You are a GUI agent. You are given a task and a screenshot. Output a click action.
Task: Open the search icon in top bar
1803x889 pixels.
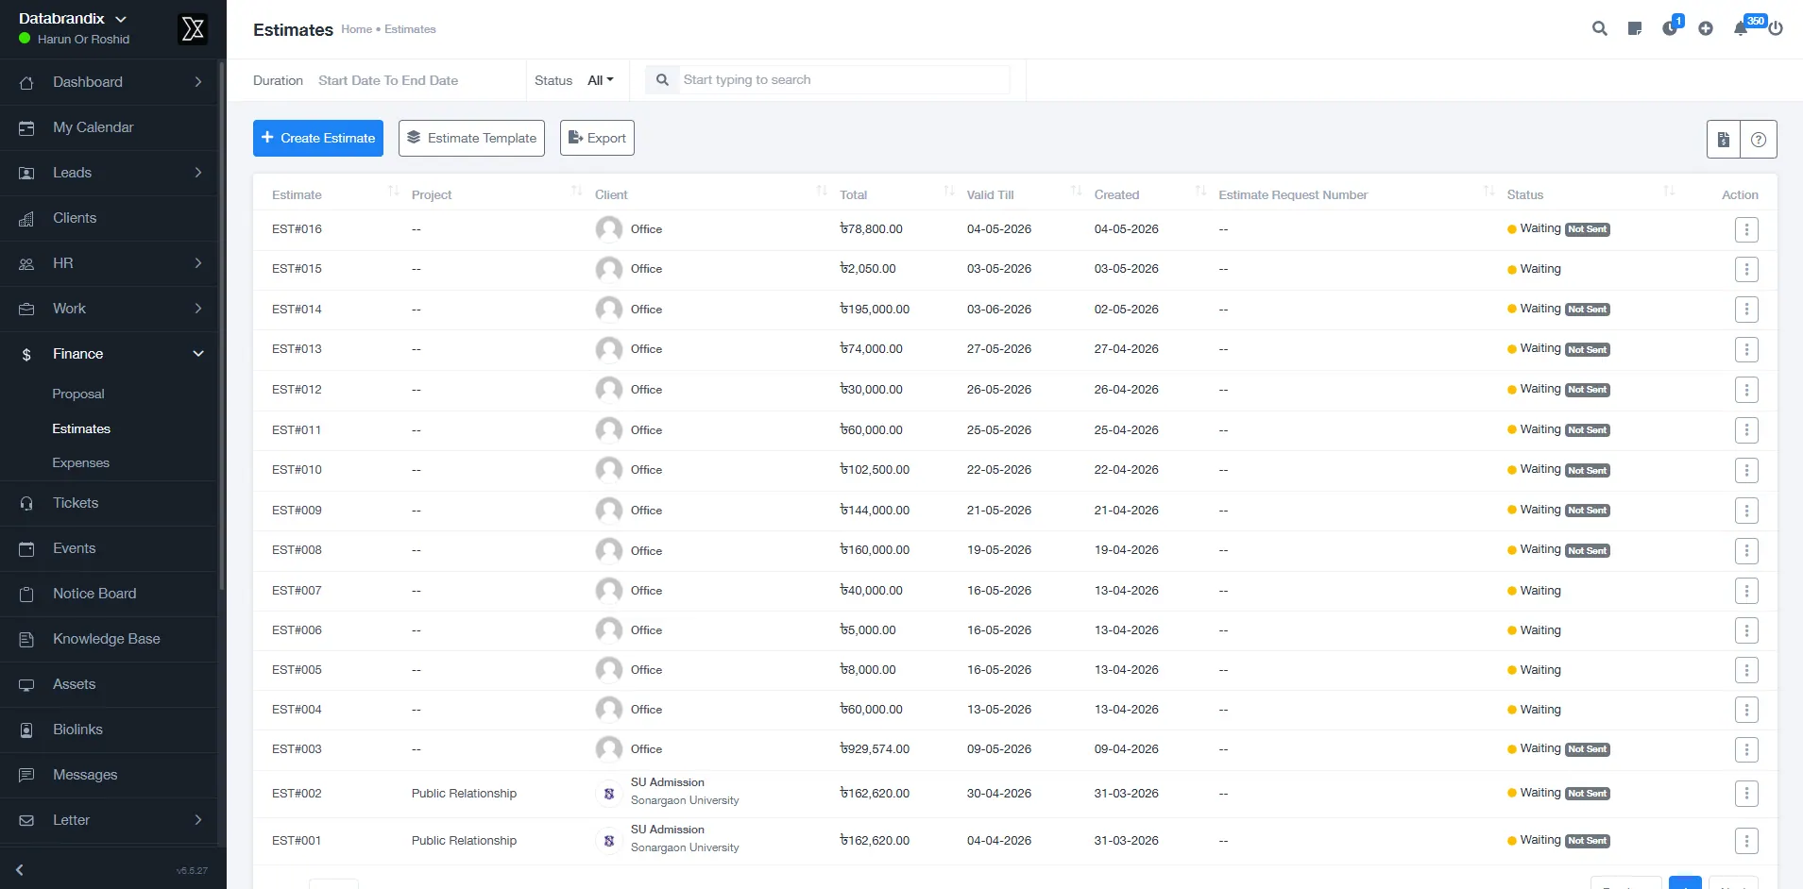pyautogui.click(x=1599, y=28)
